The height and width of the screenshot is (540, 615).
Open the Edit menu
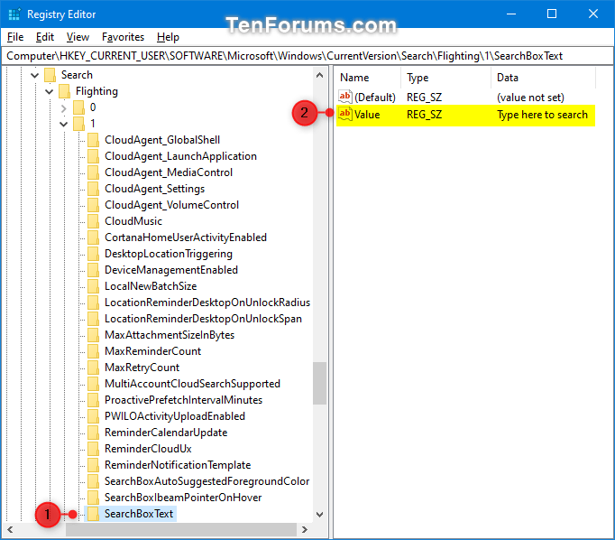45,37
